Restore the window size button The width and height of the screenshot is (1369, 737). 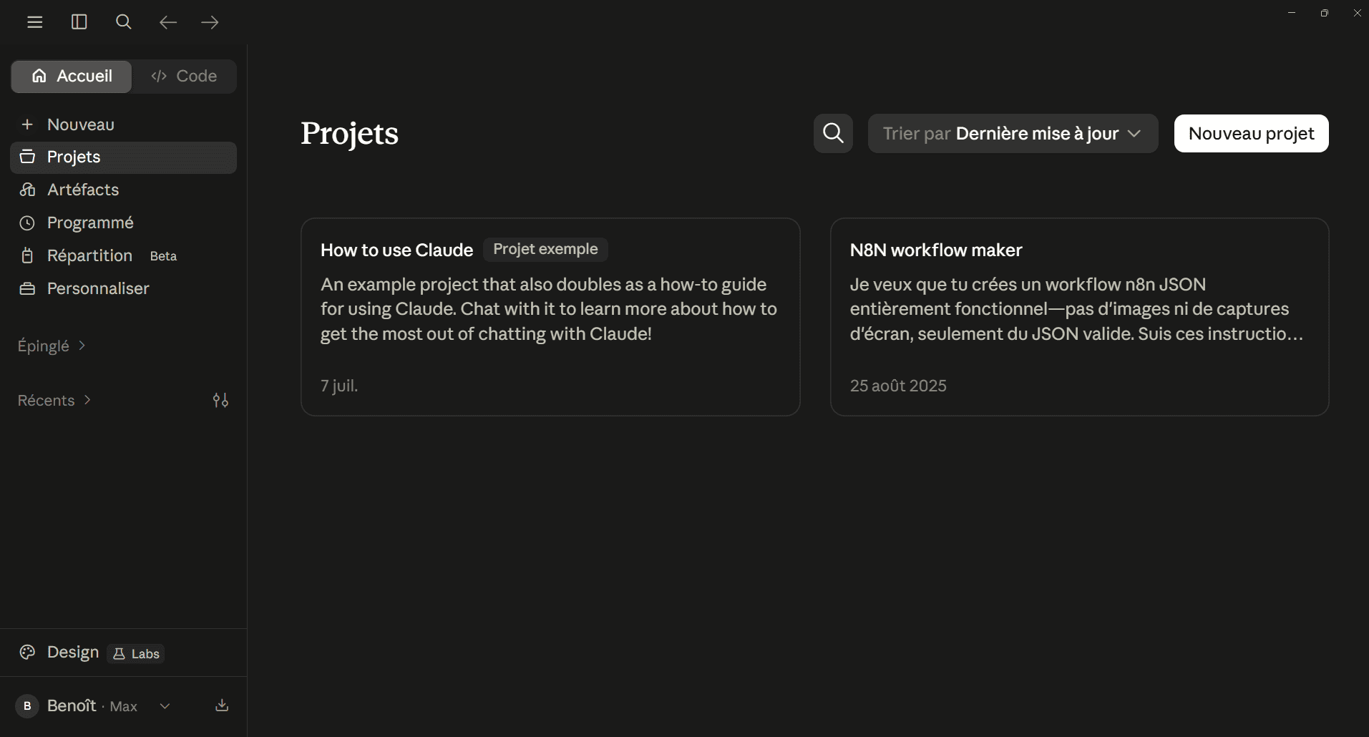1325,13
